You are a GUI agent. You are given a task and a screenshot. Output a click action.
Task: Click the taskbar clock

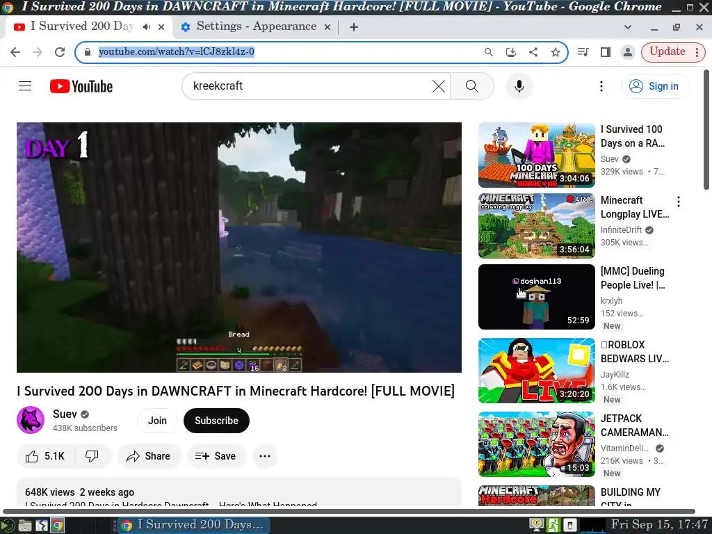pos(659,524)
